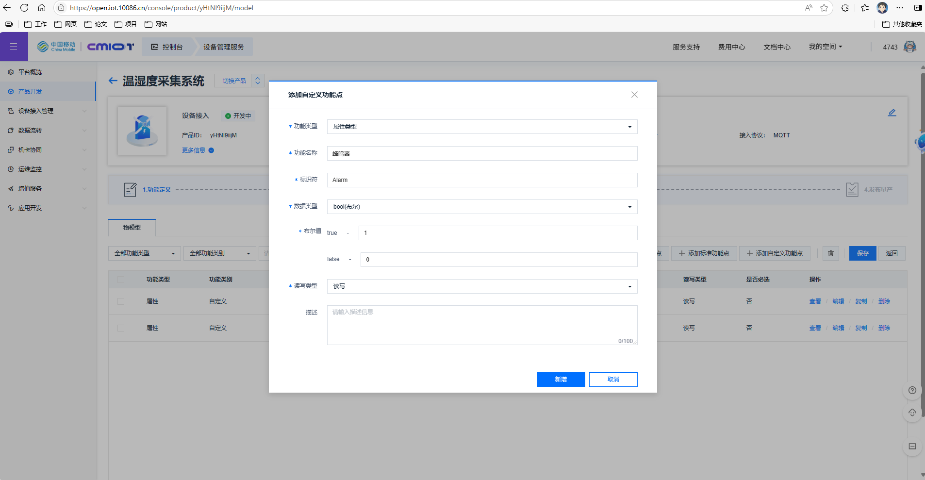
Task: Click the info icon beside 更多信息
Action: (x=211, y=150)
